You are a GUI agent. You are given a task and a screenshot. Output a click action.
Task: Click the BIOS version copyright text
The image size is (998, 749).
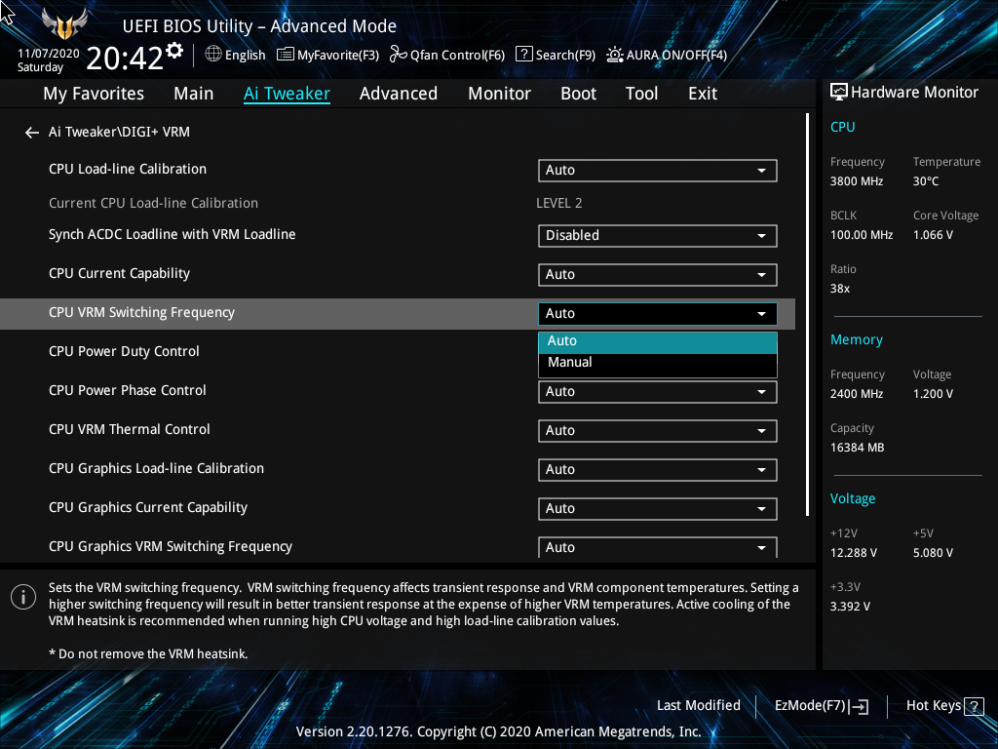pyautogui.click(x=498, y=731)
